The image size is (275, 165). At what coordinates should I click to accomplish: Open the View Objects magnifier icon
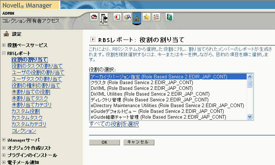pos(127,17)
